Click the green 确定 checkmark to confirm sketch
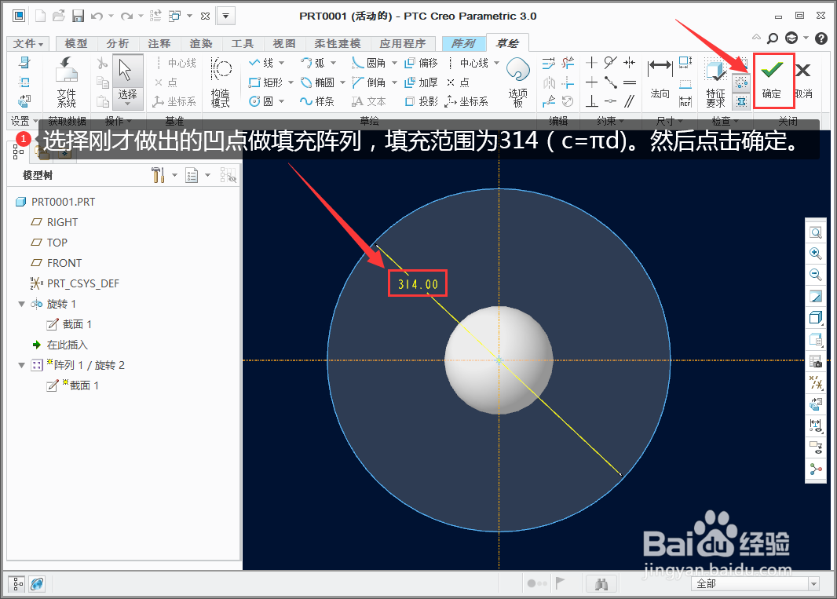The image size is (837, 599). (x=772, y=80)
